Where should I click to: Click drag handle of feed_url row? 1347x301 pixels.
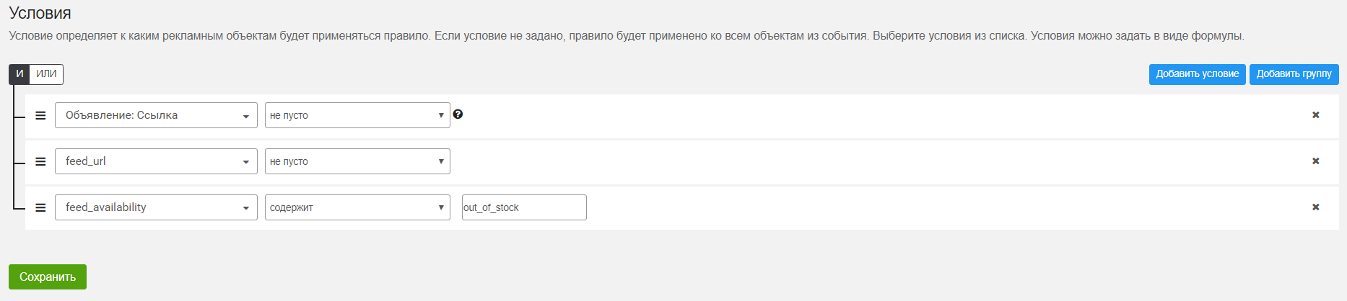40,161
